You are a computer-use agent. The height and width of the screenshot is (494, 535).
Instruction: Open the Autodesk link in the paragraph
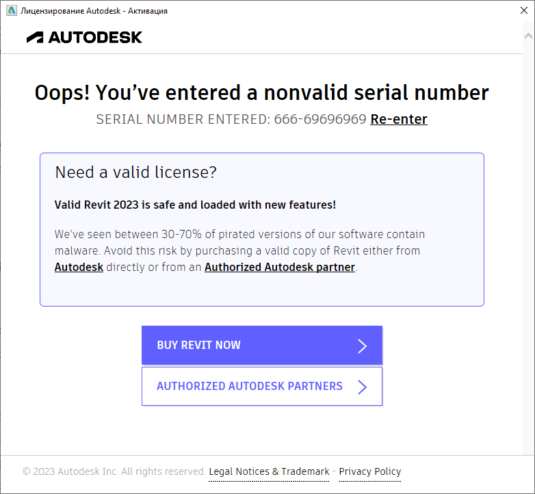click(x=79, y=267)
